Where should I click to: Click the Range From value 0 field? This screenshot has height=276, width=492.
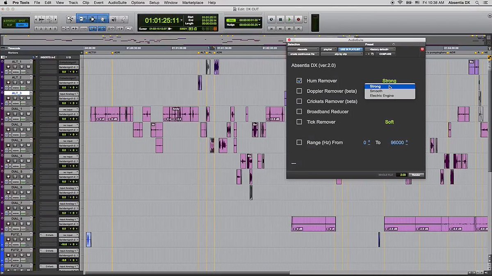pos(365,142)
